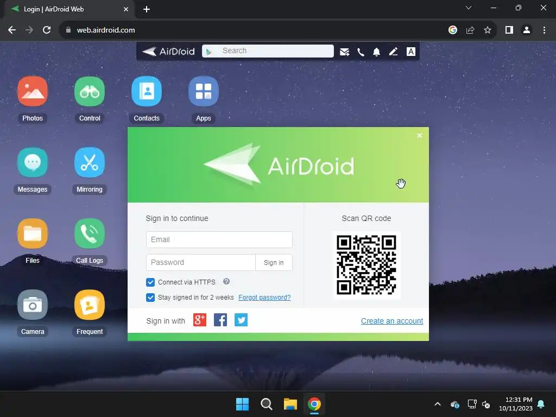
Task: Expand tab search chevron in title bar
Action: [x=469, y=8]
